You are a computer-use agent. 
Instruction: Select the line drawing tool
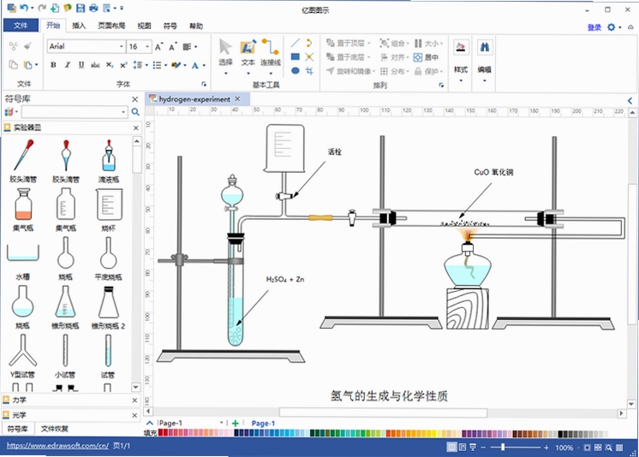click(296, 43)
